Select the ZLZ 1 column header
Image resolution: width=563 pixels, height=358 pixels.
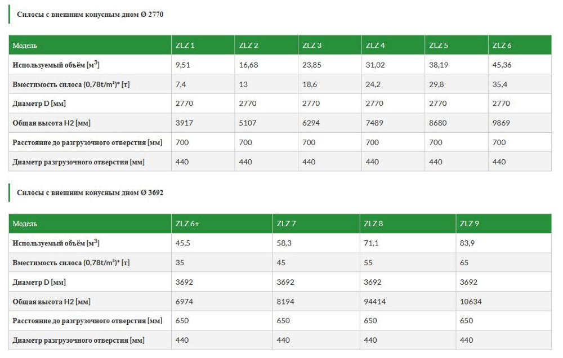(185, 46)
